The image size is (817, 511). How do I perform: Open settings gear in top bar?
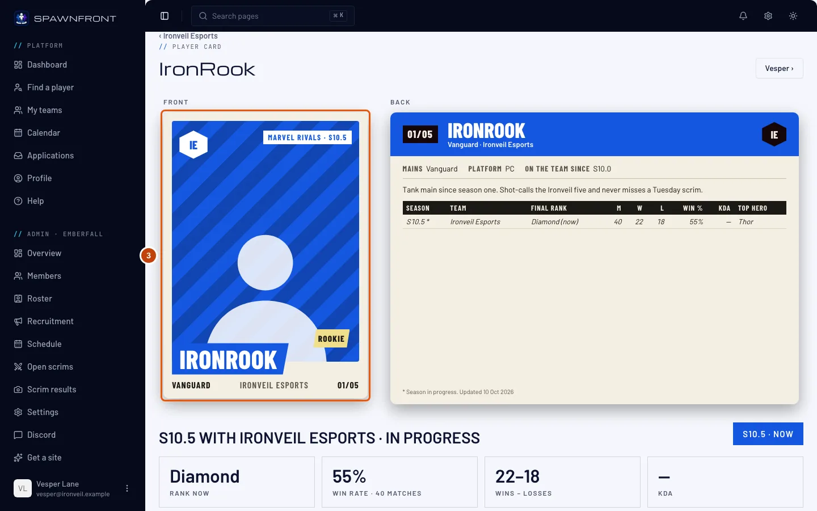(x=768, y=16)
